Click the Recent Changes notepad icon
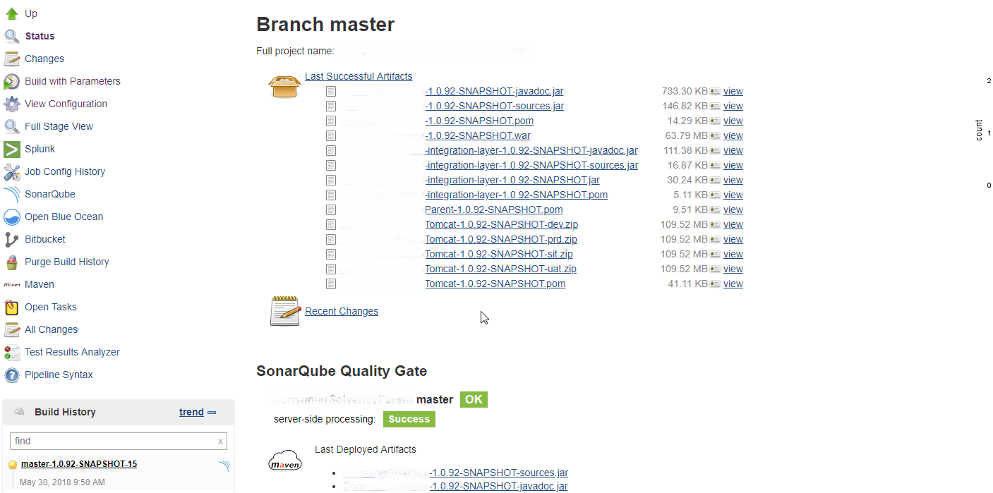Screen dimensions: 993x493 [285, 311]
